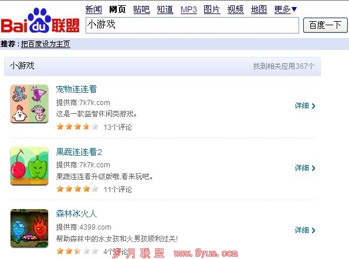Image resolution: width=349 pixels, height=259 pixels.
Task: Open the 森林冰火人 game icon
Action: pyautogui.click(x=29, y=228)
